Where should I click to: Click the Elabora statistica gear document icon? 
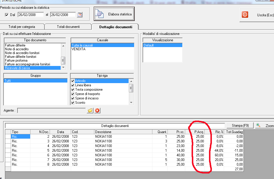pyautogui.click(x=99, y=14)
